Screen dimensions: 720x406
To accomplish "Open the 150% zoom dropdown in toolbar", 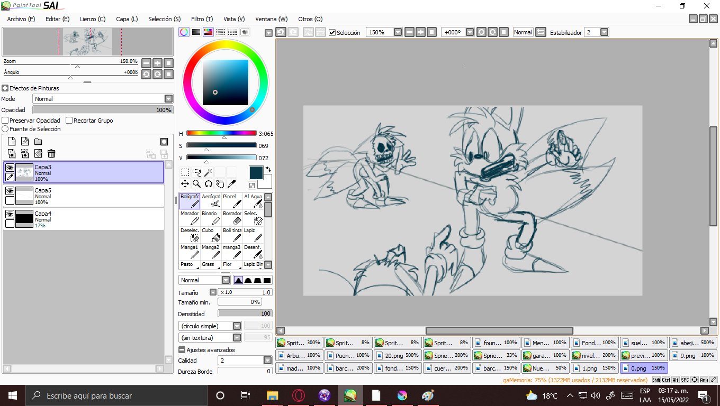I will click(398, 32).
